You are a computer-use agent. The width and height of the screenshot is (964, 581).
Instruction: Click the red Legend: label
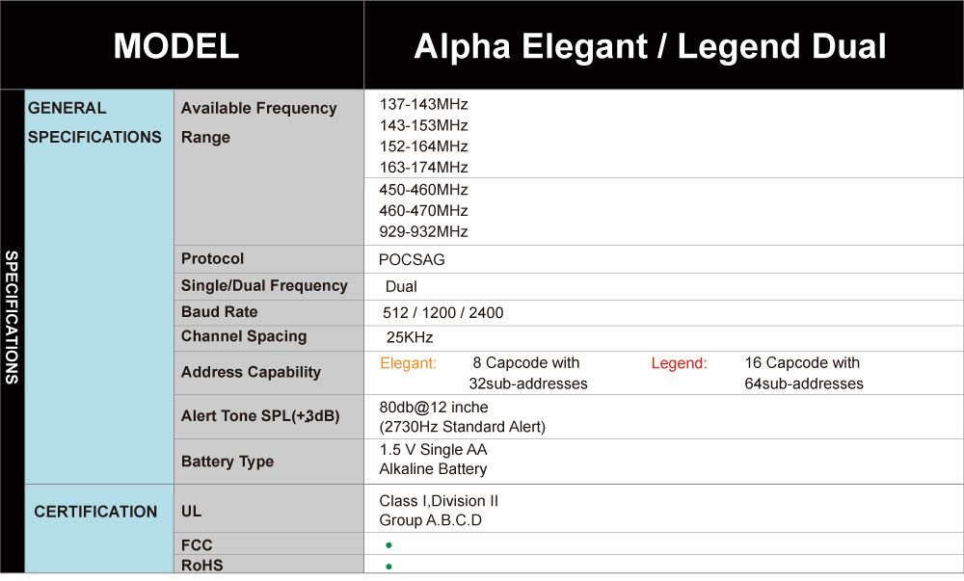(680, 363)
